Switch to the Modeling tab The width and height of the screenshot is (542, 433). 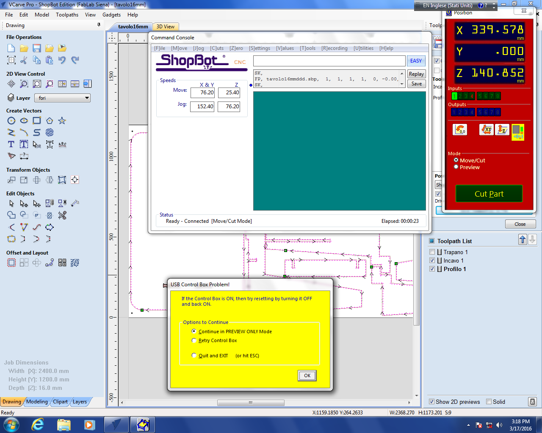point(37,402)
